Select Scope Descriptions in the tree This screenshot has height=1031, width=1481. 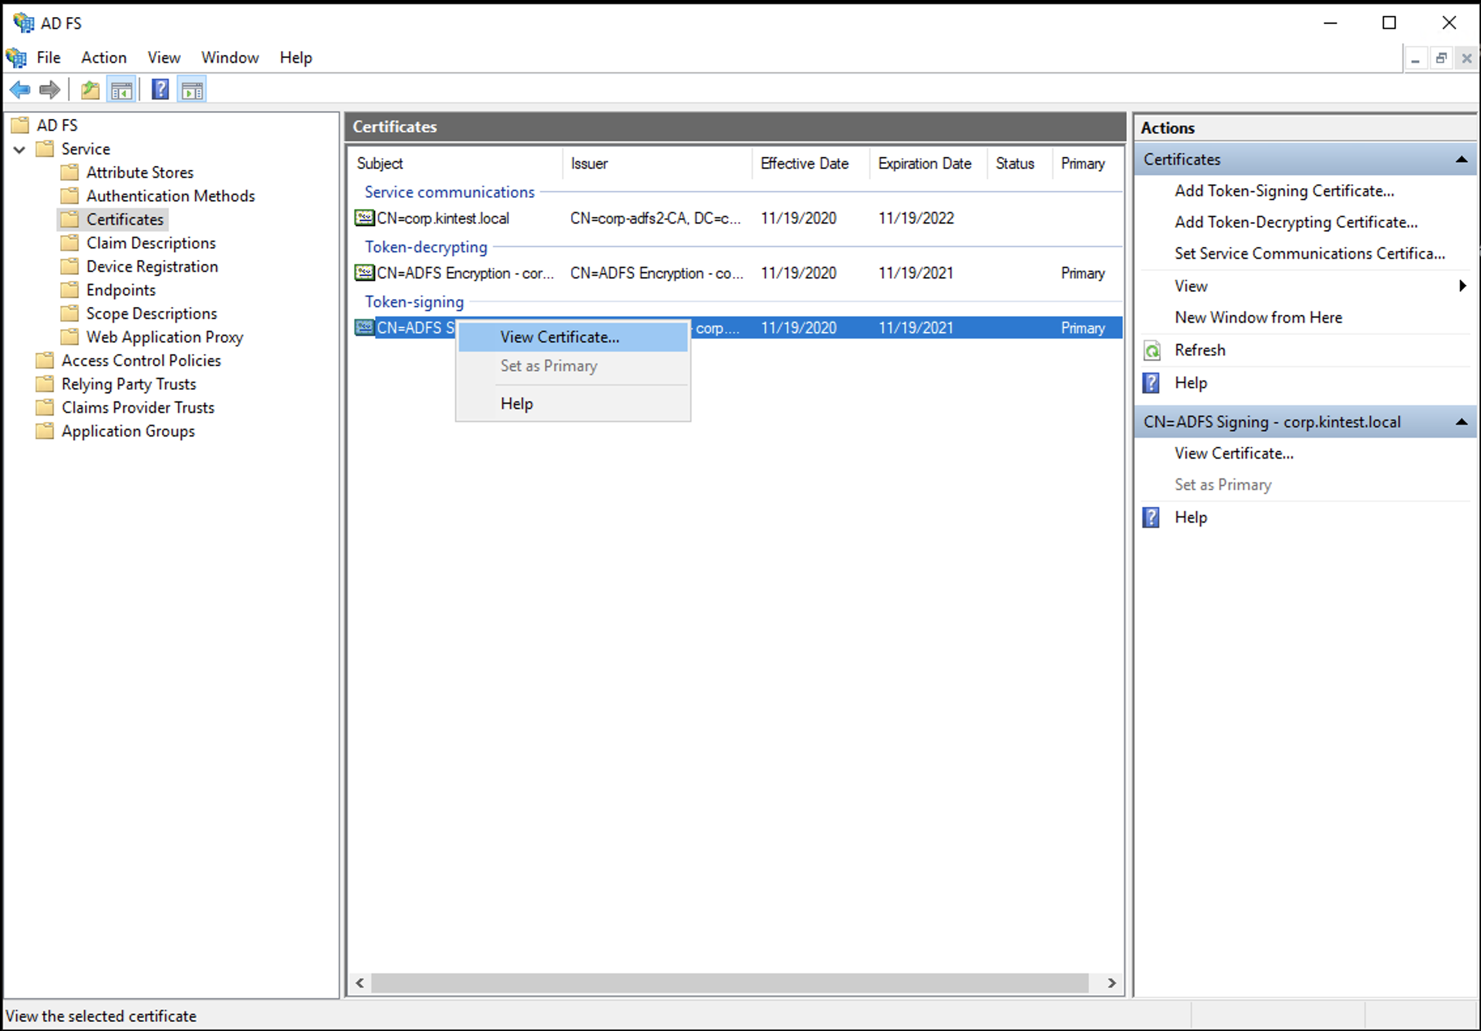coord(151,314)
